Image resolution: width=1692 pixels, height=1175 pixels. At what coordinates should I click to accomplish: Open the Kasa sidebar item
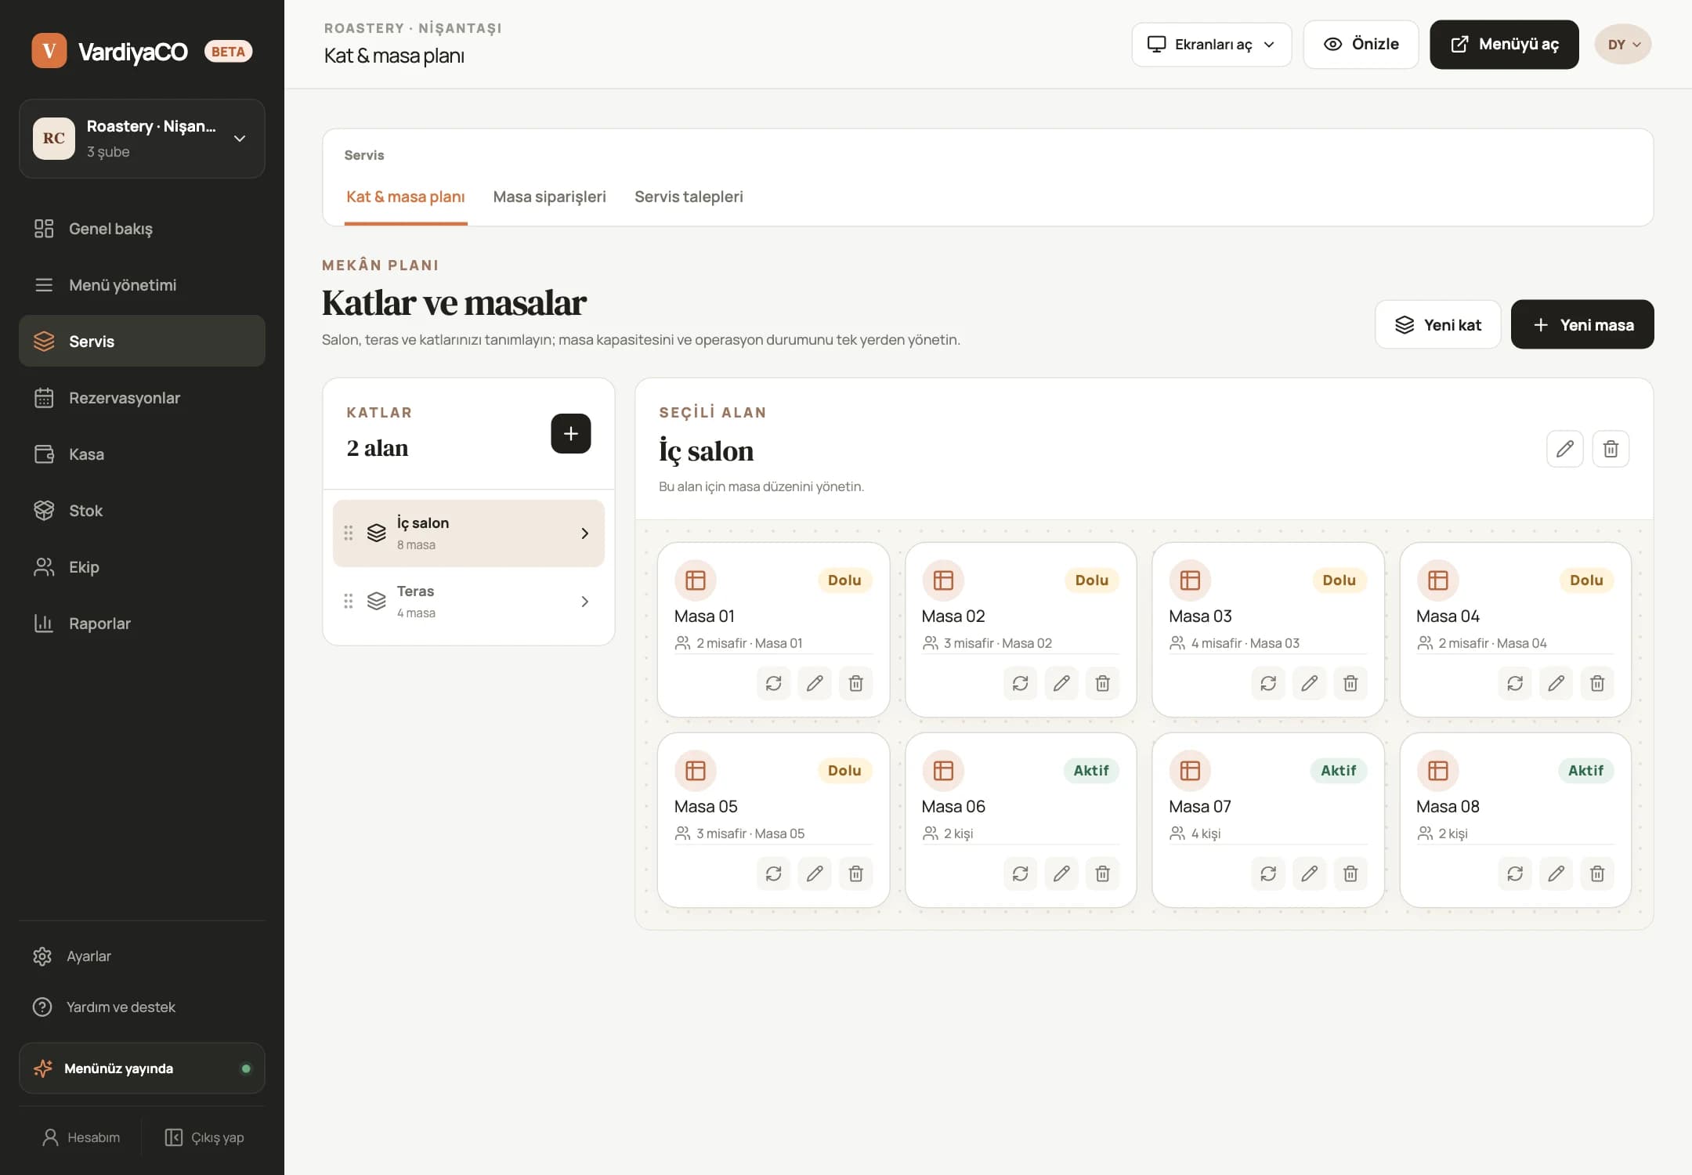[142, 454]
